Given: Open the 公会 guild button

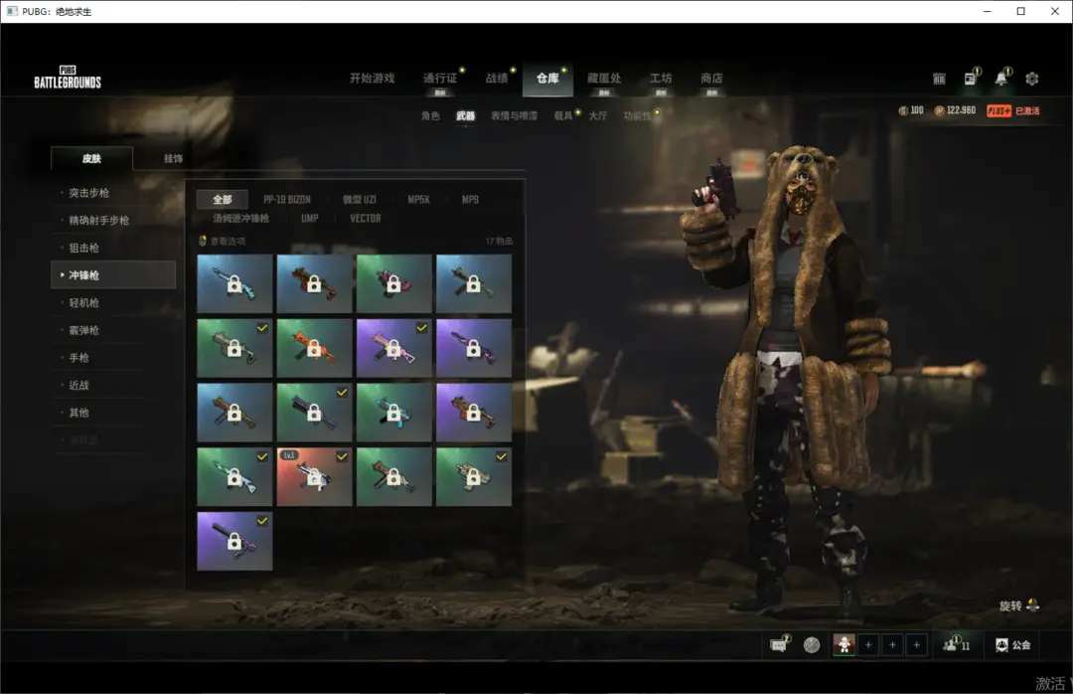Looking at the screenshot, I should coord(1012,644).
